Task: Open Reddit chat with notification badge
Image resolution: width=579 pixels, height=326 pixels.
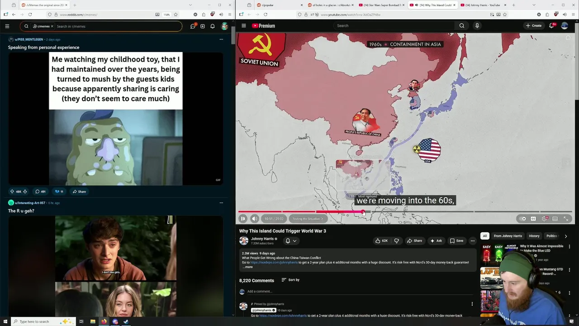Action: [x=193, y=26]
